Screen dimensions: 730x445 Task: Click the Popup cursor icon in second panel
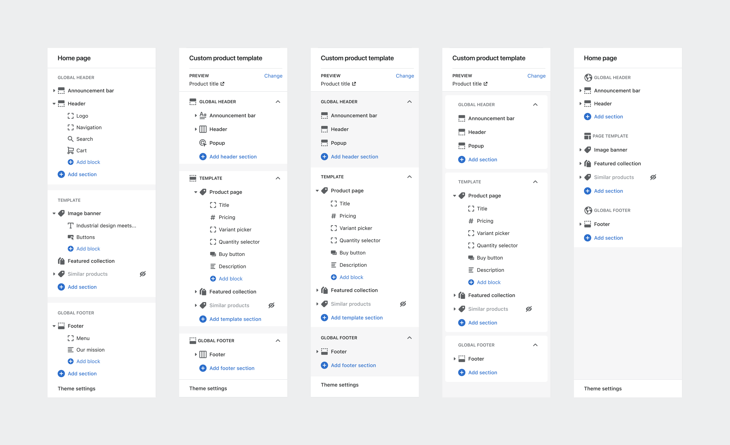click(203, 143)
